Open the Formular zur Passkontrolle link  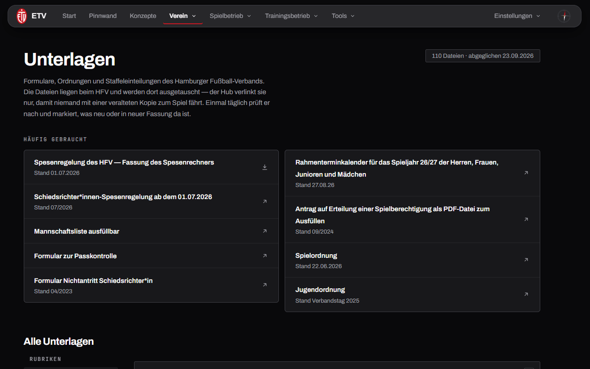pos(75,256)
